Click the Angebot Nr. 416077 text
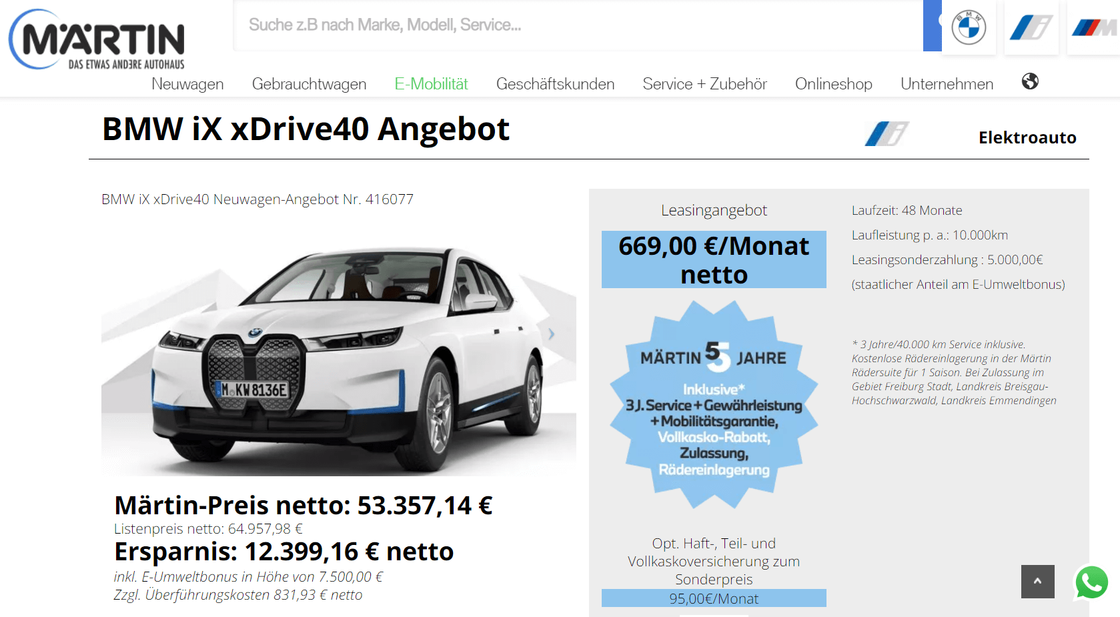 click(257, 199)
